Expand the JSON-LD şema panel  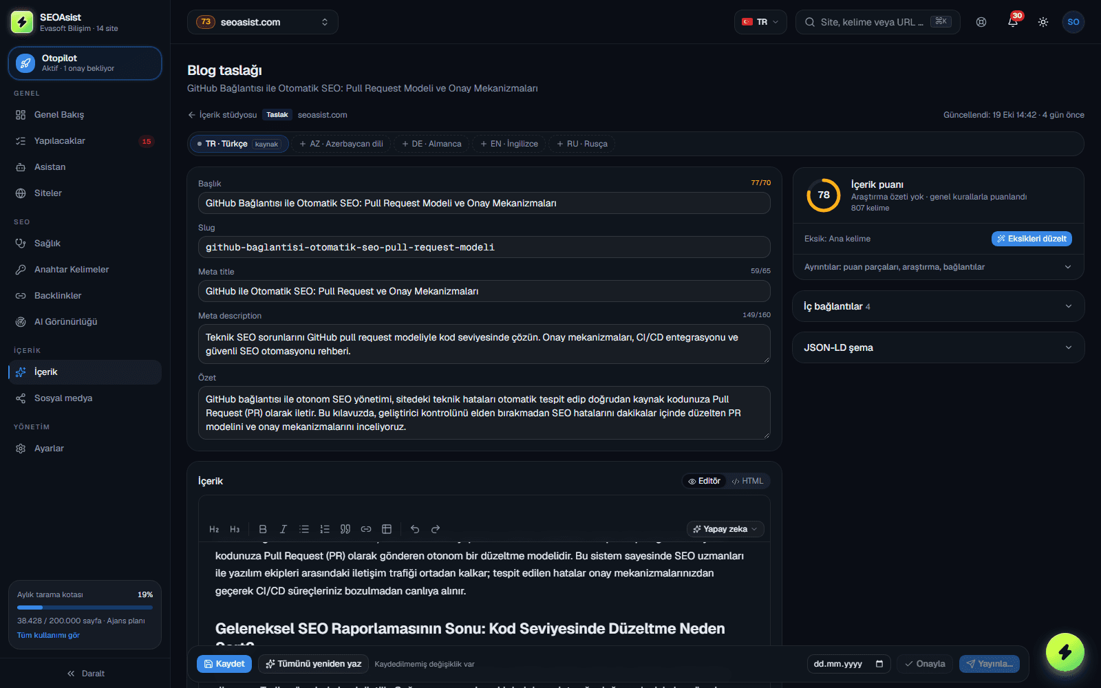click(x=938, y=347)
